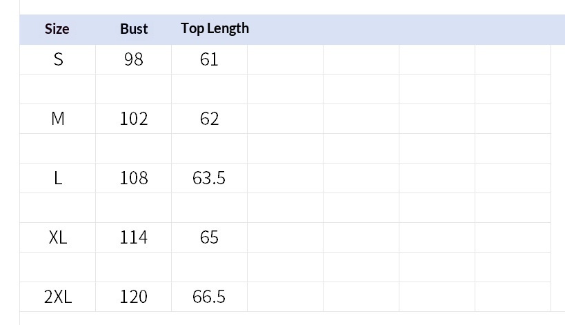Image resolution: width=565 pixels, height=325 pixels.
Task: Select the Bust column header
Action: (x=134, y=29)
